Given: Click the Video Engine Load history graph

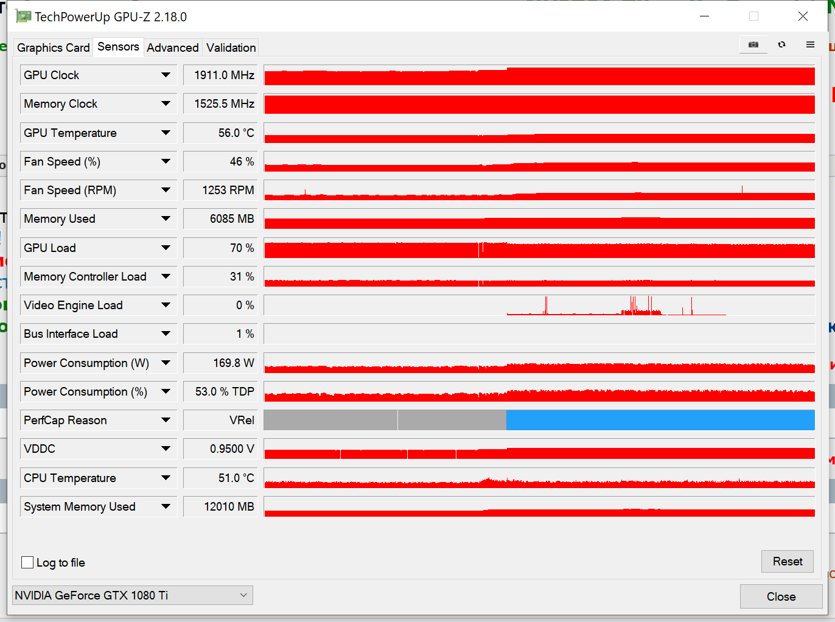Looking at the screenshot, I should pos(539,305).
